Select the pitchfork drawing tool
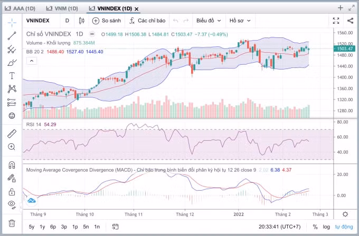Screen dimensions: 359x236 click(x=12, y=49)
